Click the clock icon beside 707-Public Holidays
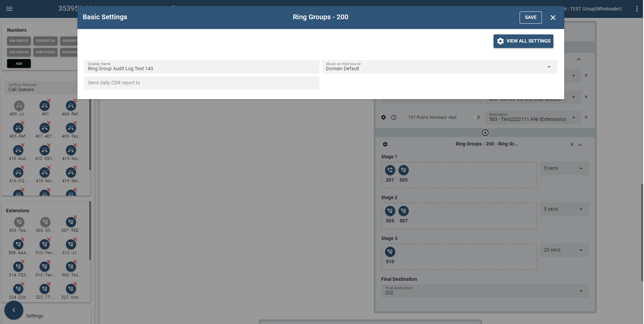 394,117
